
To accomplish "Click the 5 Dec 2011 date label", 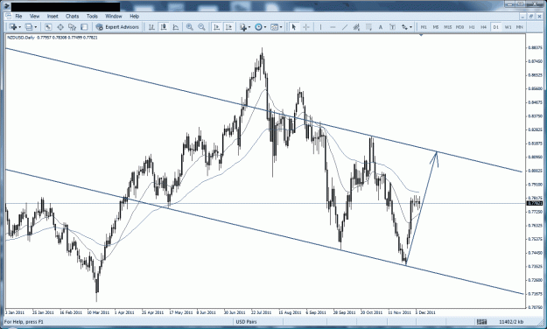I will click(425, 312).
